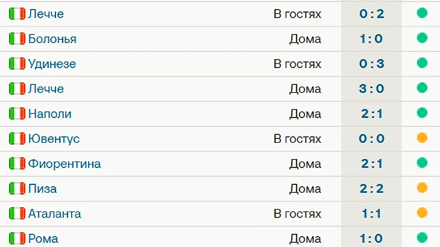The image size is (440, 247).
Task: Open the 0:3 score against Удинезе
Action: [x=371, y=64]
